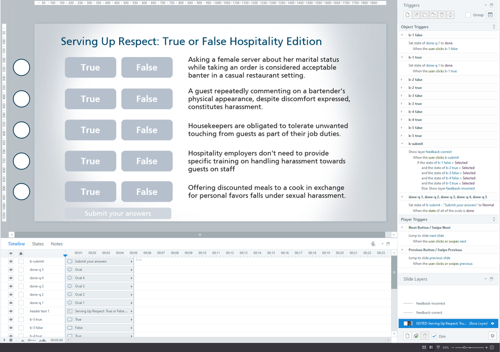Switch to normal slide view icon
Viewport: 500px width, 352px height.
click(431, 347)
